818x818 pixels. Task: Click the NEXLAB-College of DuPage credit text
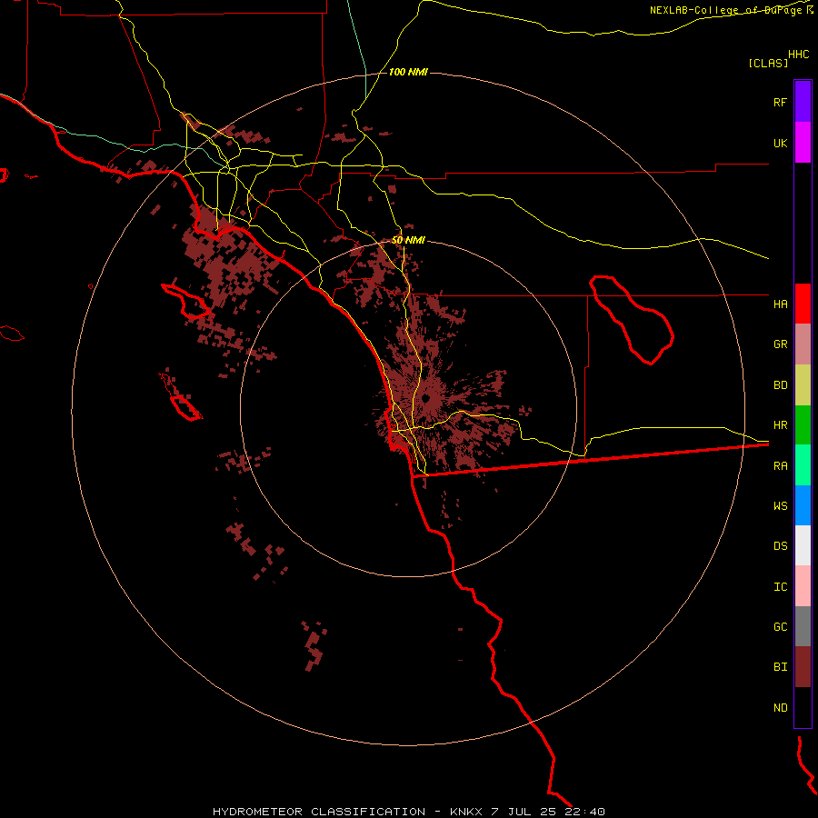click(725, 10)
